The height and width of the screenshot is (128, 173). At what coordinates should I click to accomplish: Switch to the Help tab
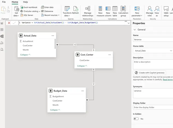click(25, 2)
